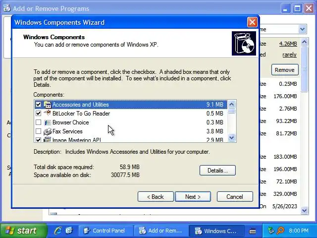The width and height of the screenshot is (317, 238).
Task: Click the programs list scroll down arrow
Action: tap(304, 210)
